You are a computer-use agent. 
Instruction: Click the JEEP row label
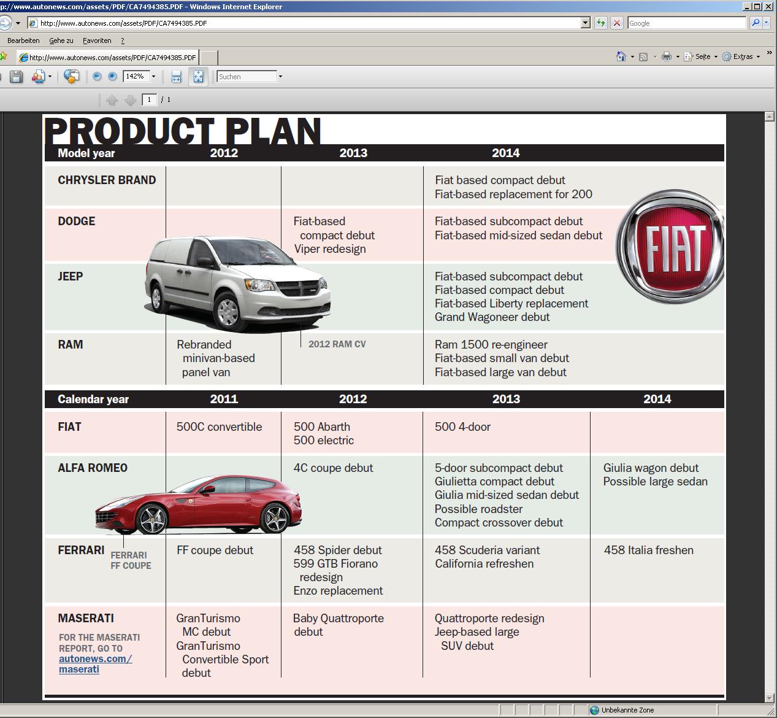71,277
